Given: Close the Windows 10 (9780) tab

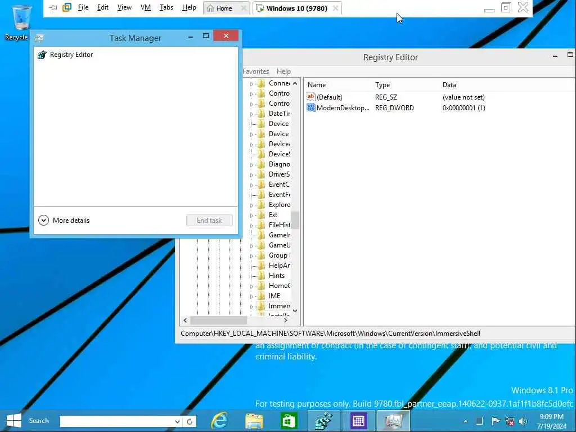Looking at the screenshot, I should pyautogui.click(x=335, y=8).
